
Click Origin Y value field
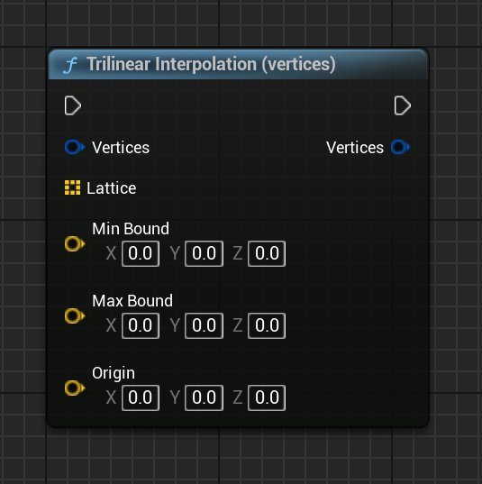click(x=204, y=397)
